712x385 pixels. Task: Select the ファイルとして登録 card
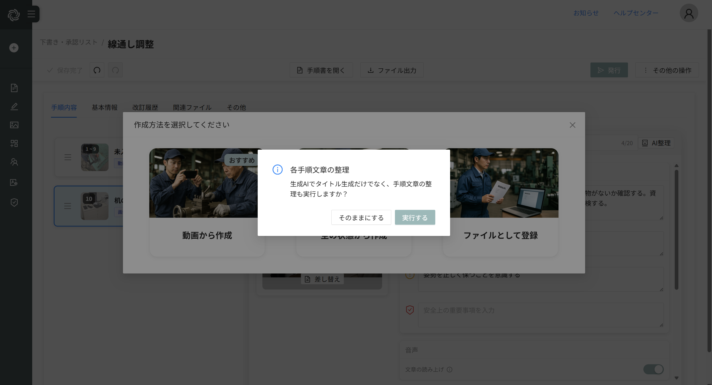tap(501, 235)
